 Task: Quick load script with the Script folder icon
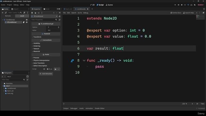coord(55,69)
